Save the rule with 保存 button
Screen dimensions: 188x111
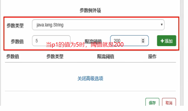coord(152,102)
